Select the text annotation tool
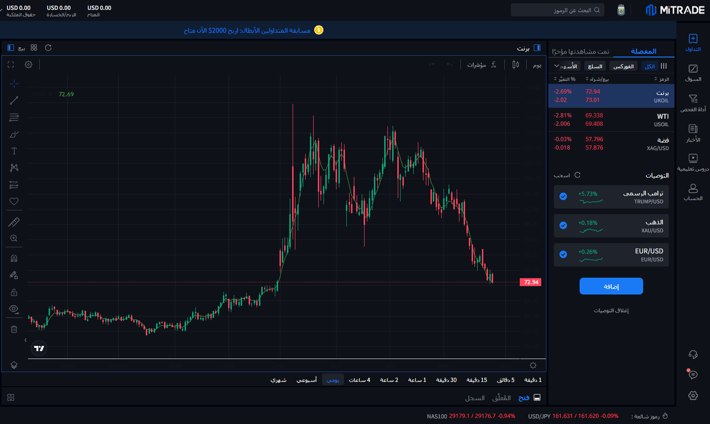 14,151
